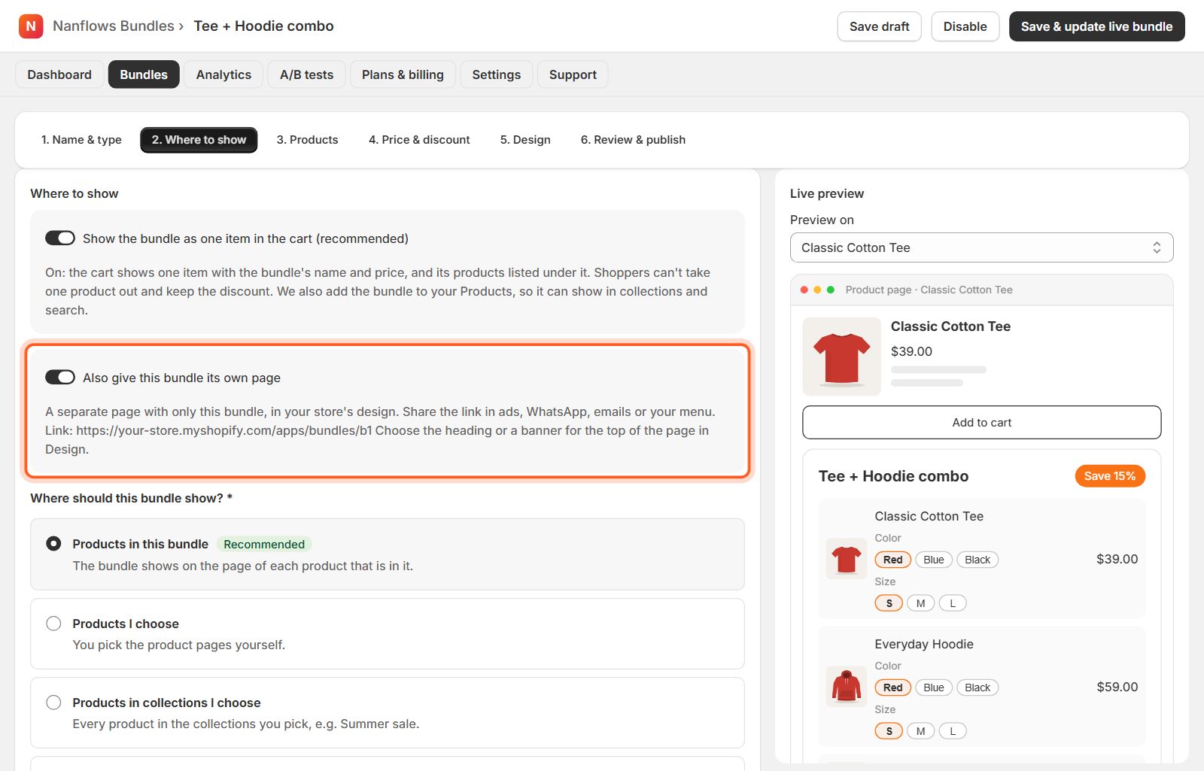Click the red tee thumbnail in bundle
The image size is (1204, 771).
click(846, 559)
